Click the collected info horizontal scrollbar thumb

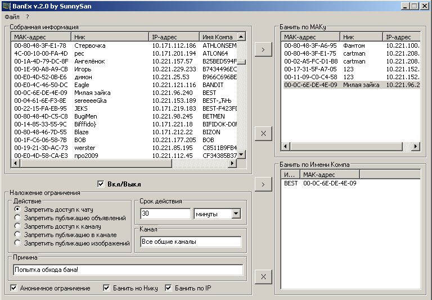click(x=96, y=163)
